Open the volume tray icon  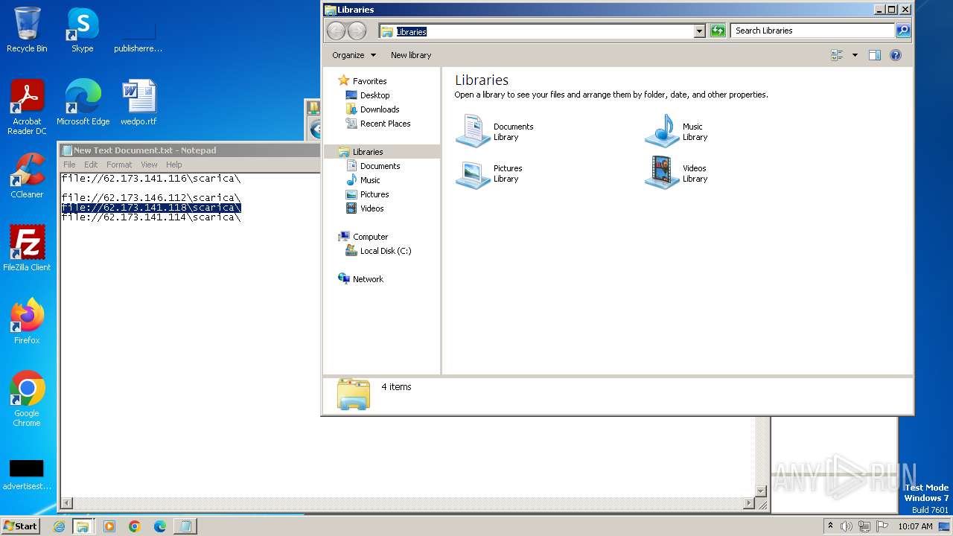(847, 526)
